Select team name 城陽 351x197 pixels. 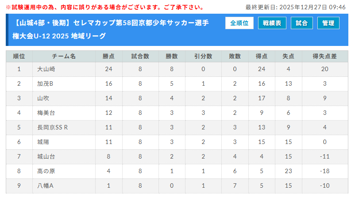[x=43, y=142]
